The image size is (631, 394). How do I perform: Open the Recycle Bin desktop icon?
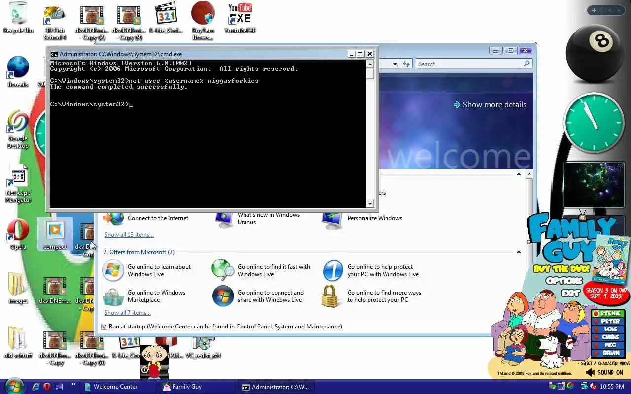pos(18,18)
